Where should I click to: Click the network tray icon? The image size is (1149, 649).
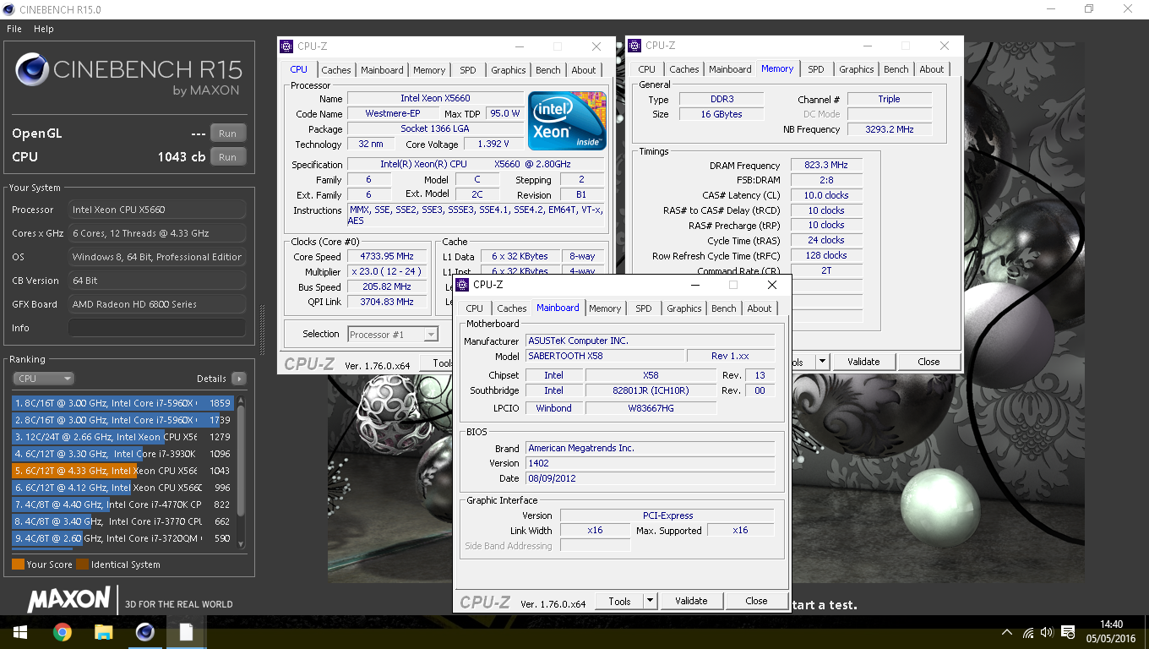pos(1028,632)
